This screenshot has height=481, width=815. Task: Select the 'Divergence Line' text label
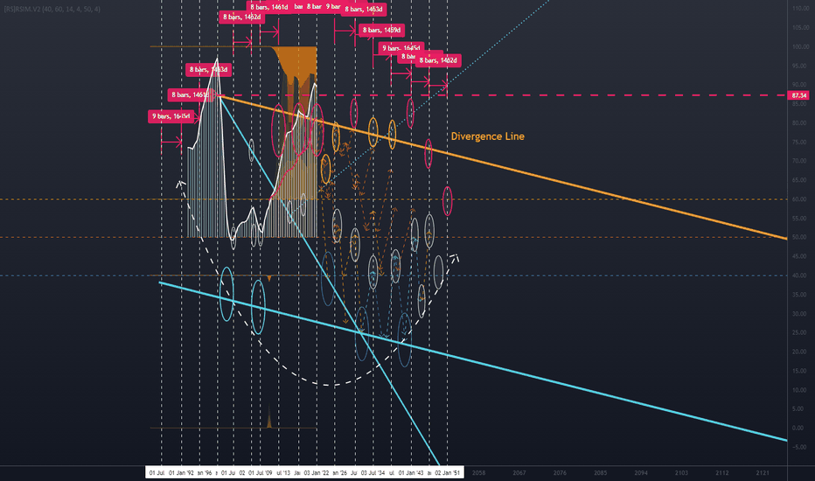(x=488, y=136)
